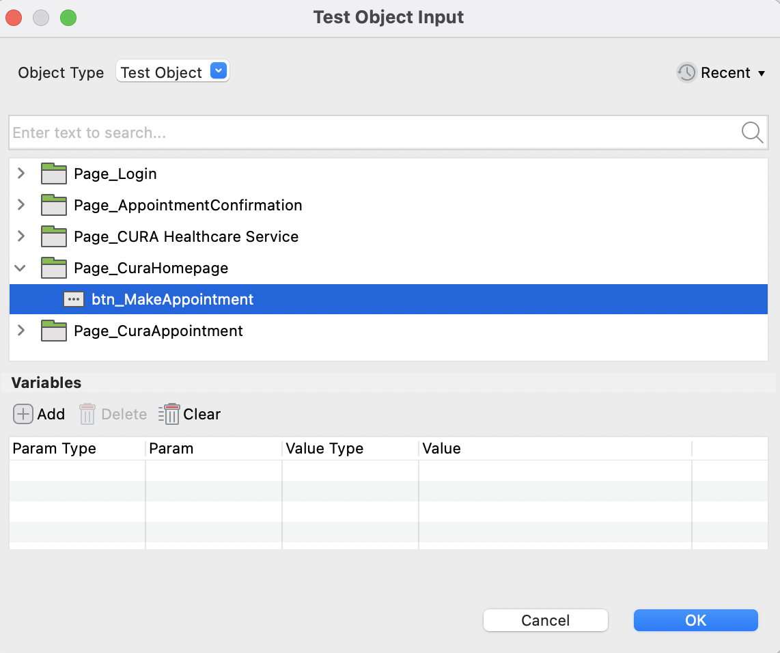Screen dimensions: 780x653
Task: Expand the Page_Login tree node
Action: coord(20,173)
